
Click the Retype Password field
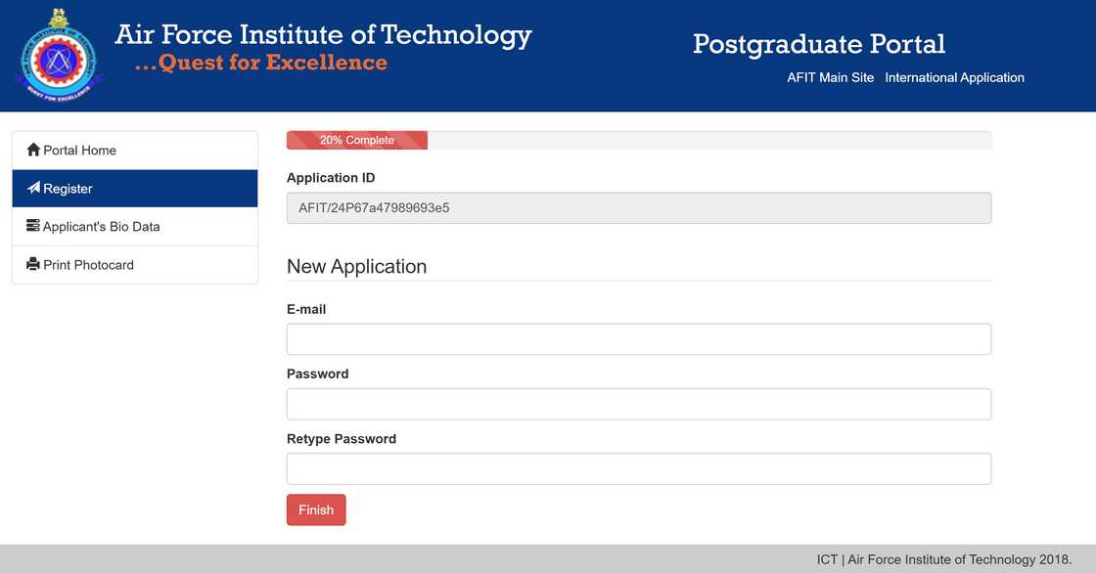pyautogui.click(x=638, y=468)
